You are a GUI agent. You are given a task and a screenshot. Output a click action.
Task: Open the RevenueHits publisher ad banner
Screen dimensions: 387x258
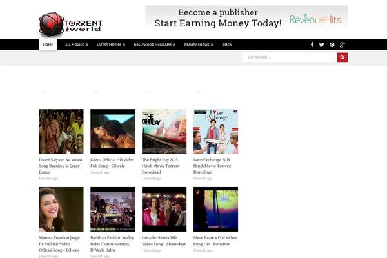click(246, 17)
